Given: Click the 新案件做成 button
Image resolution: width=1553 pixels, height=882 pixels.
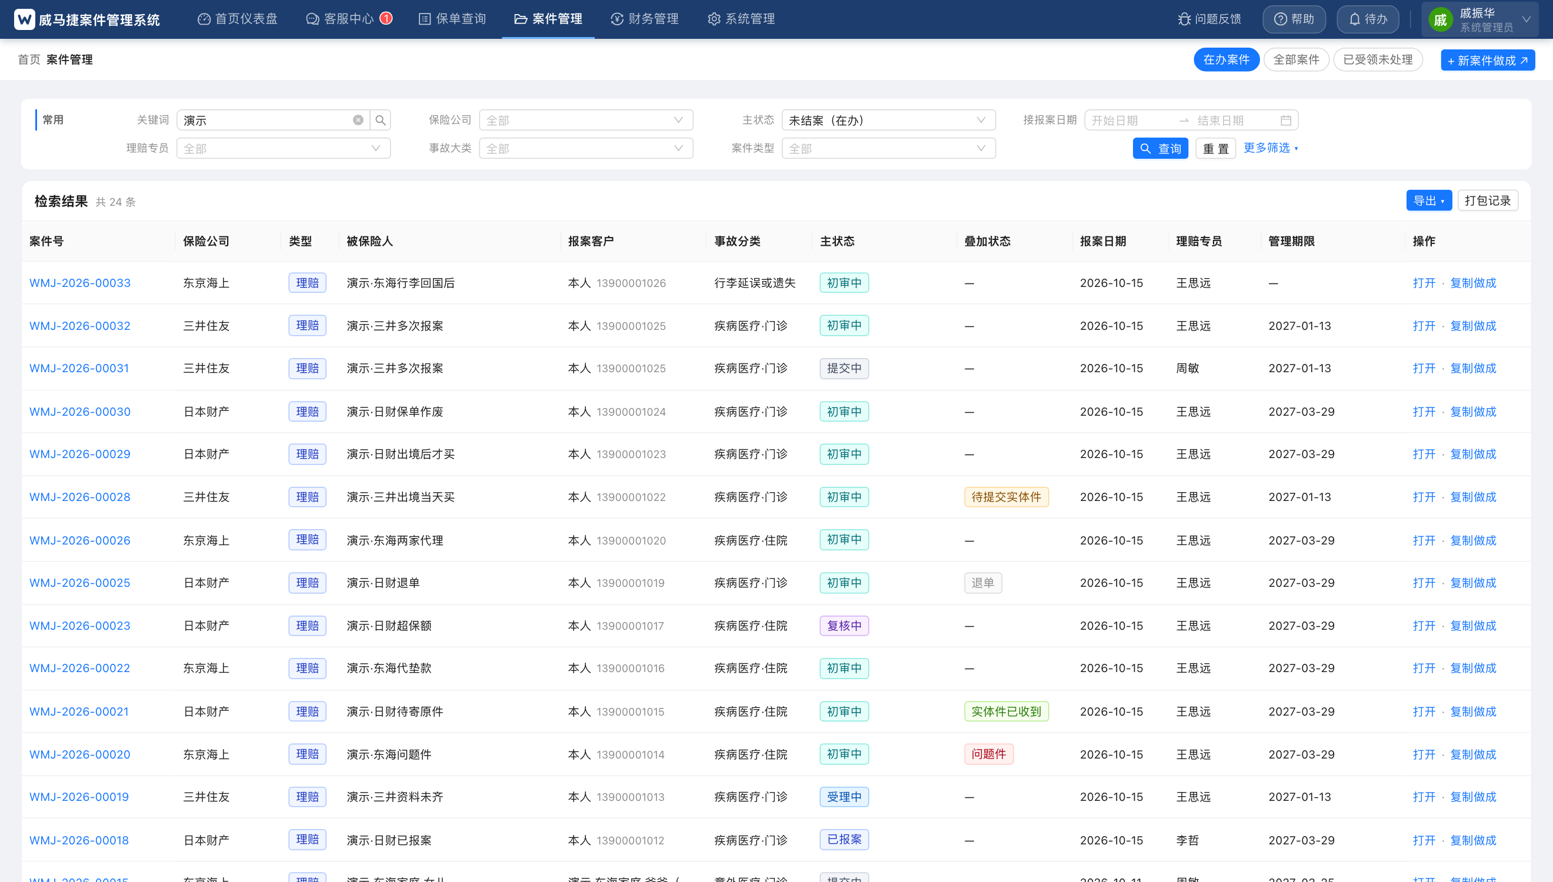Looking at the screenshot, I should pos(1488,60).
